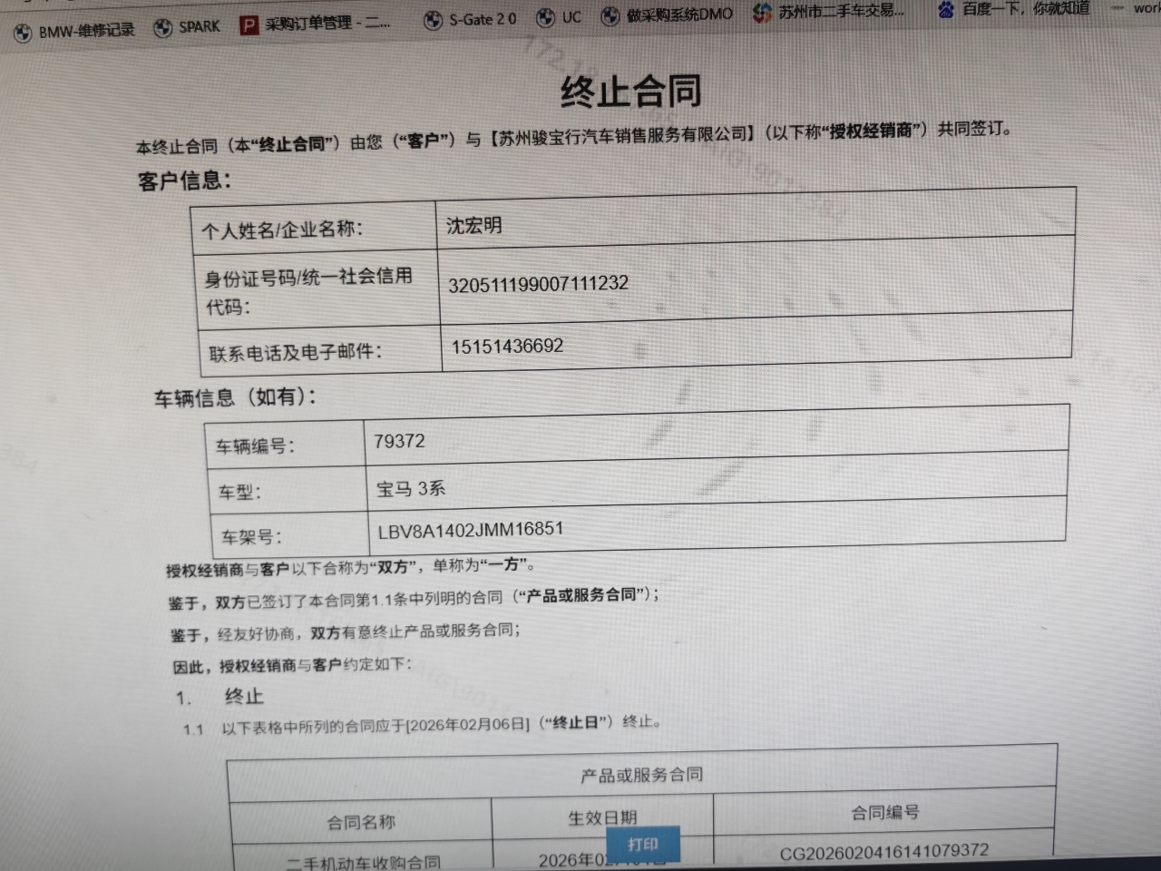Click the ID number 320511199007111232
The height and width of the screenshot is (871, 1161).
[538, 283]
